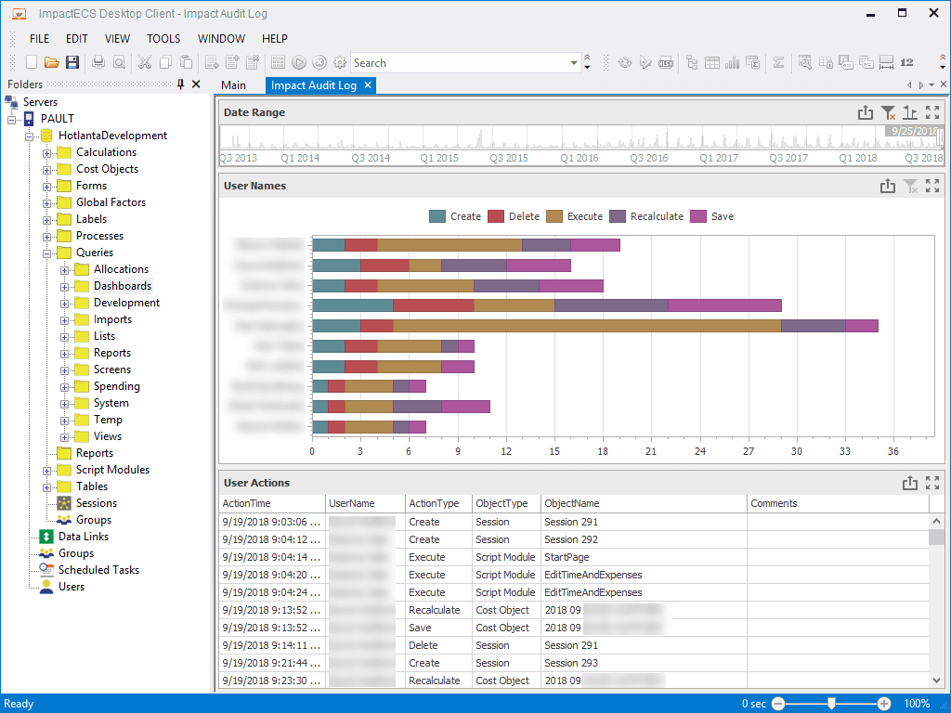Click the grid table view icon

tap(712, 62)
